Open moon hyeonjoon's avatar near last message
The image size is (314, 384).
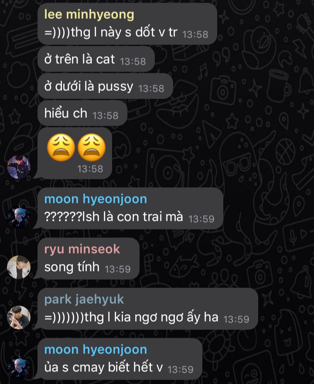pyautogui.click(x=19, y=367)
